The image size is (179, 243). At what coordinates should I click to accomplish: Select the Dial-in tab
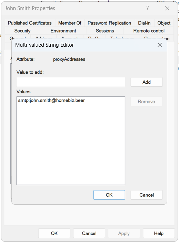click(144, 23)
